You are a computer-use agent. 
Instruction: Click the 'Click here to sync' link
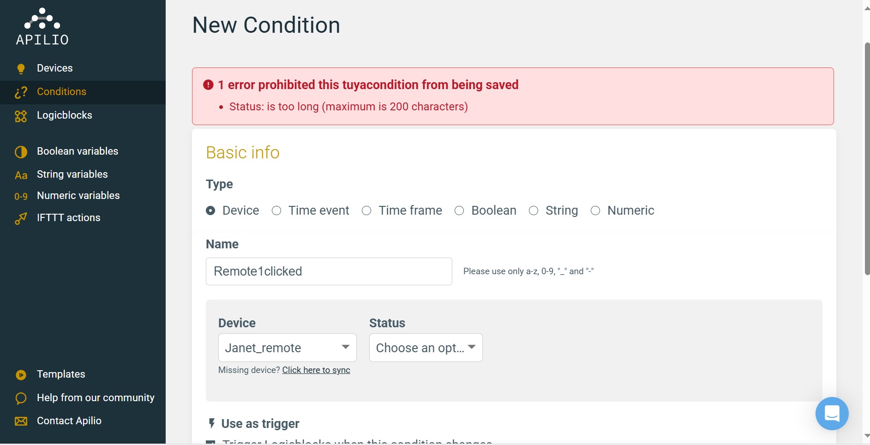(x=316, y=370)
